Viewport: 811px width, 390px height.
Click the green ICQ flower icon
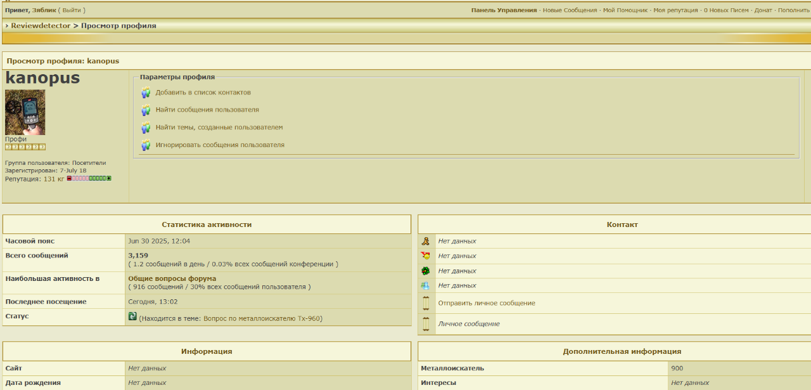[426, 271]
